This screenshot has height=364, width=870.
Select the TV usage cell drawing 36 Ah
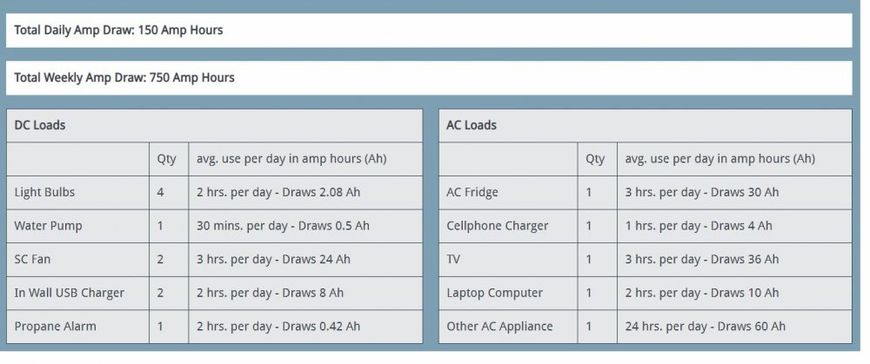point(701,259)
